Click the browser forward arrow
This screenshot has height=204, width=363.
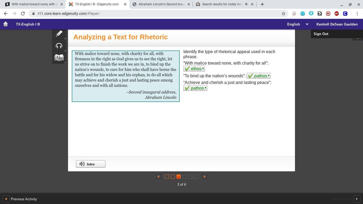(14, 14)
